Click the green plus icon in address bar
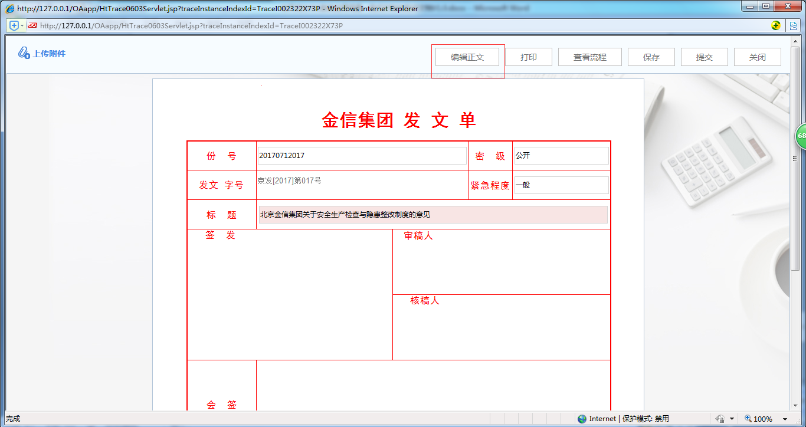 point(776,25)
